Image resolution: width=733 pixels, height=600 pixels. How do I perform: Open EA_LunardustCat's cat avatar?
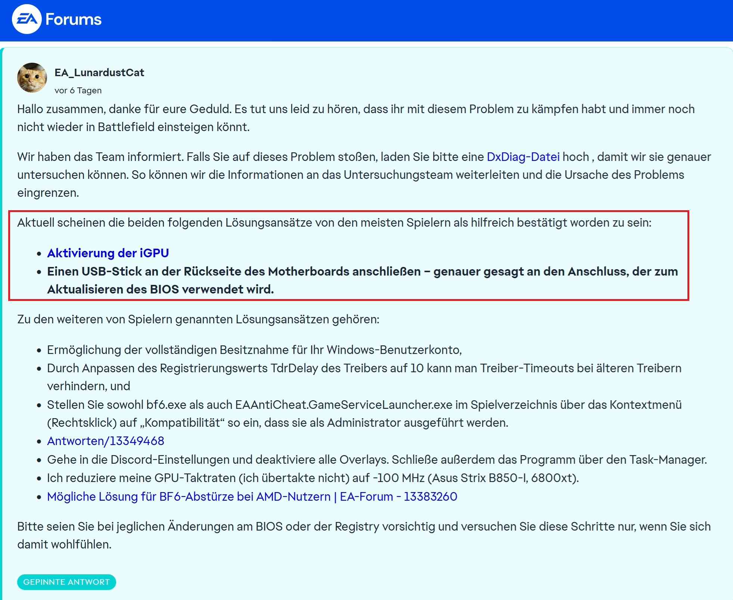(32, 78)
